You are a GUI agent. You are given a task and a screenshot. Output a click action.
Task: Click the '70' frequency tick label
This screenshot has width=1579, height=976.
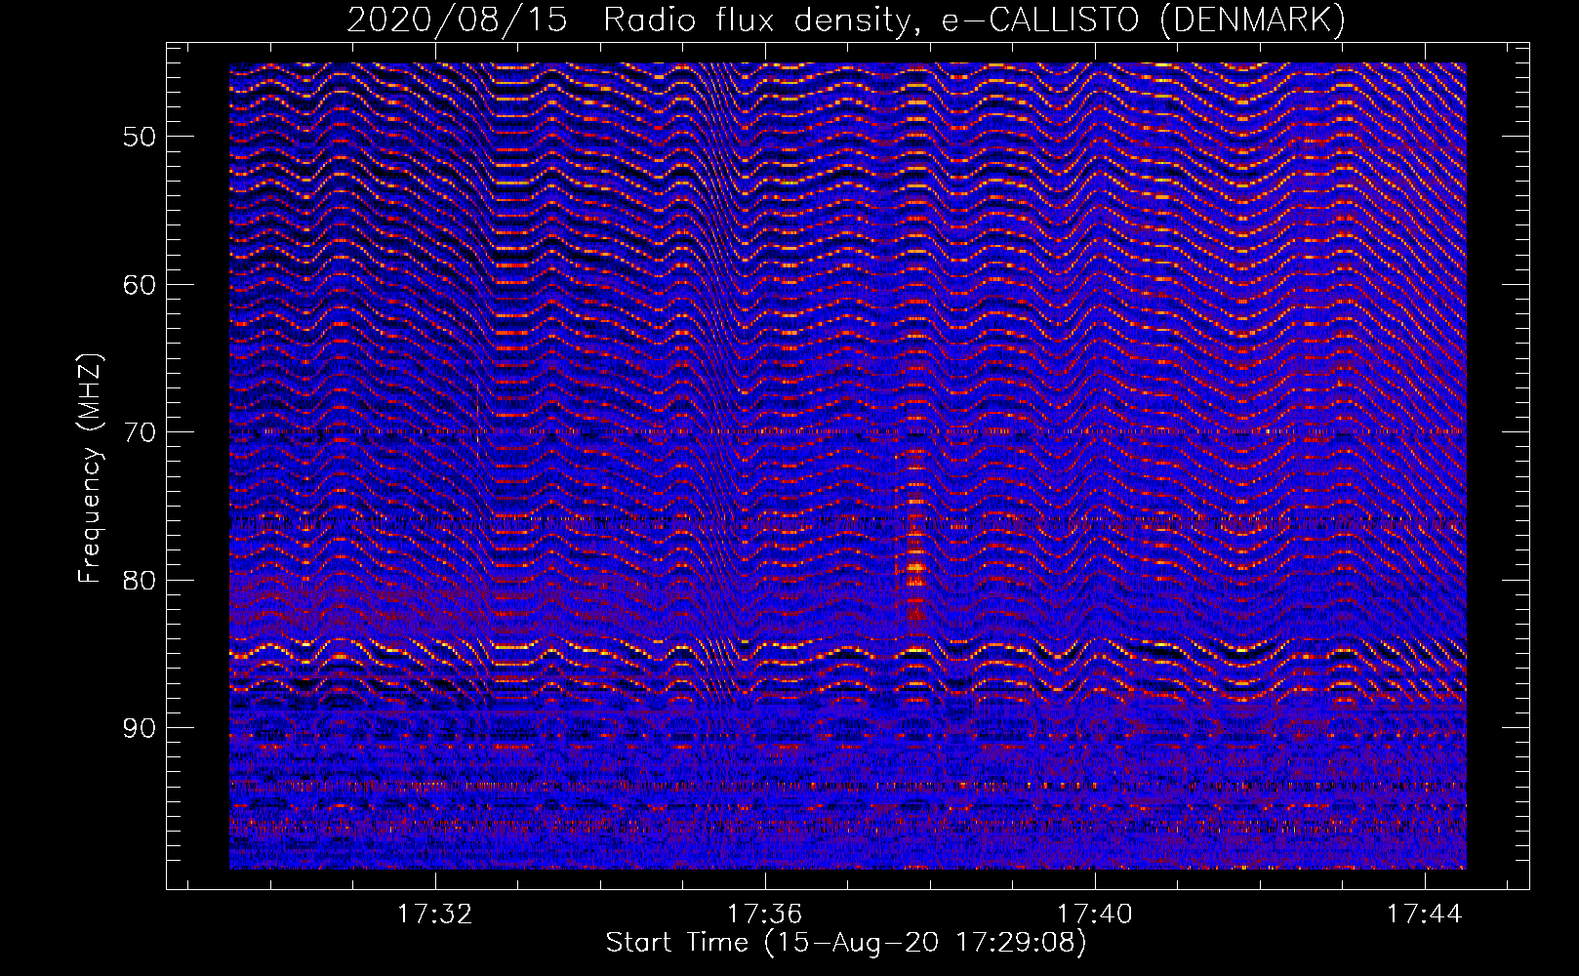click(139, 432)
